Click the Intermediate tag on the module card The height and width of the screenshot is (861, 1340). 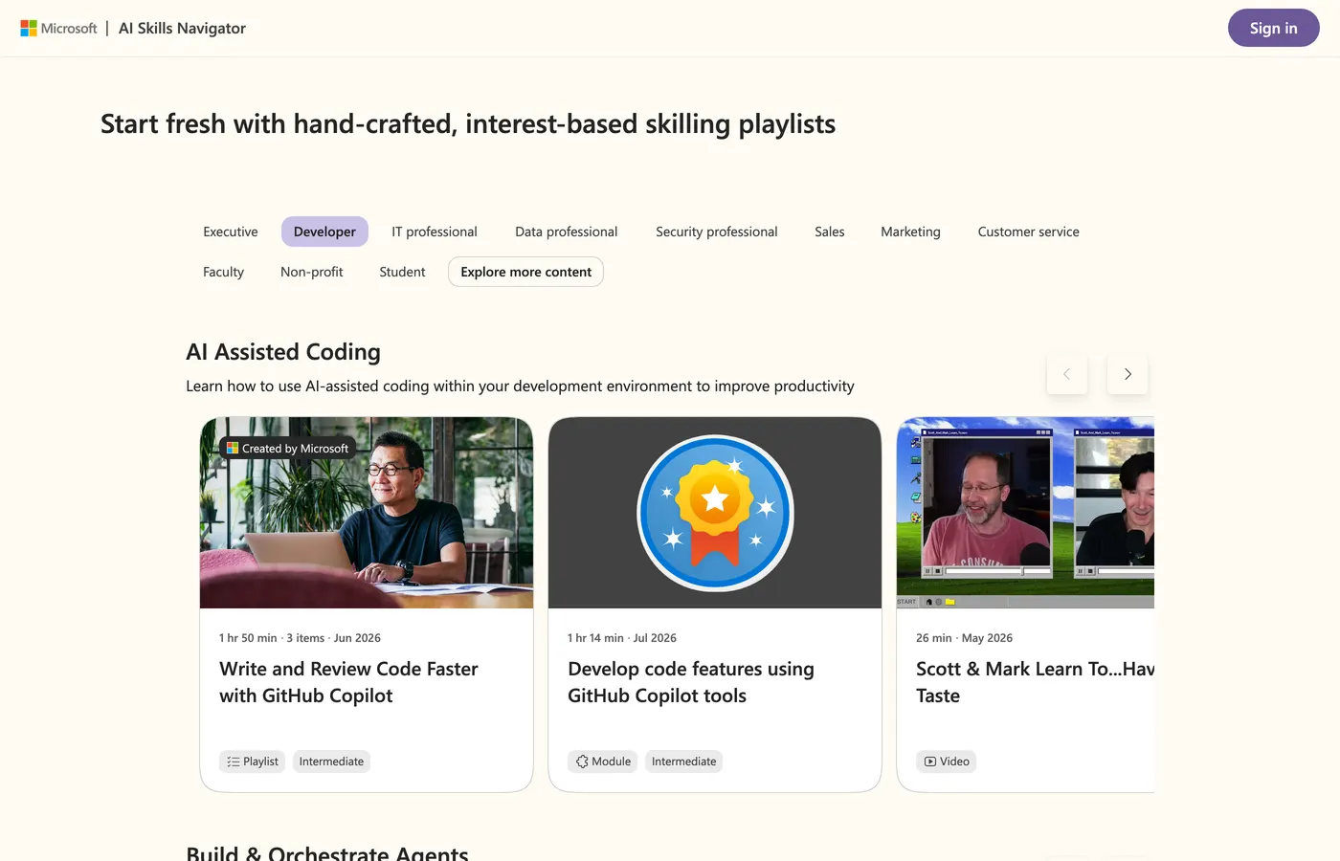pos(683,762)
